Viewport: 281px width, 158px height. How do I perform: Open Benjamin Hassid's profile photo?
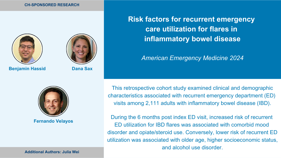pos(27,49)
